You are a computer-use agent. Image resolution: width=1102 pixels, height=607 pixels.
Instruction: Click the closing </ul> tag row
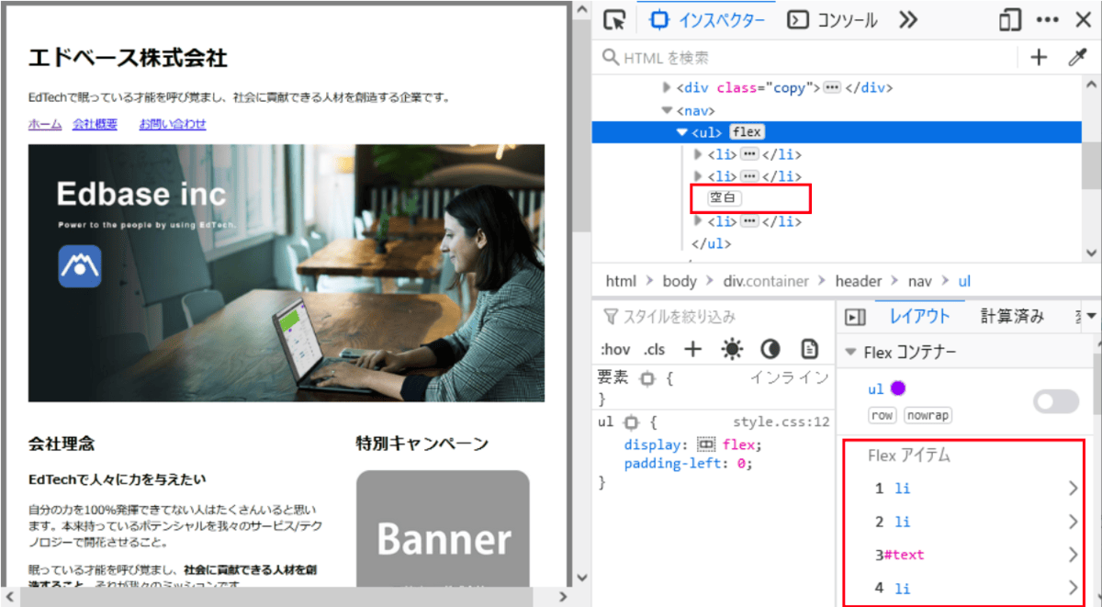(711, 243)
